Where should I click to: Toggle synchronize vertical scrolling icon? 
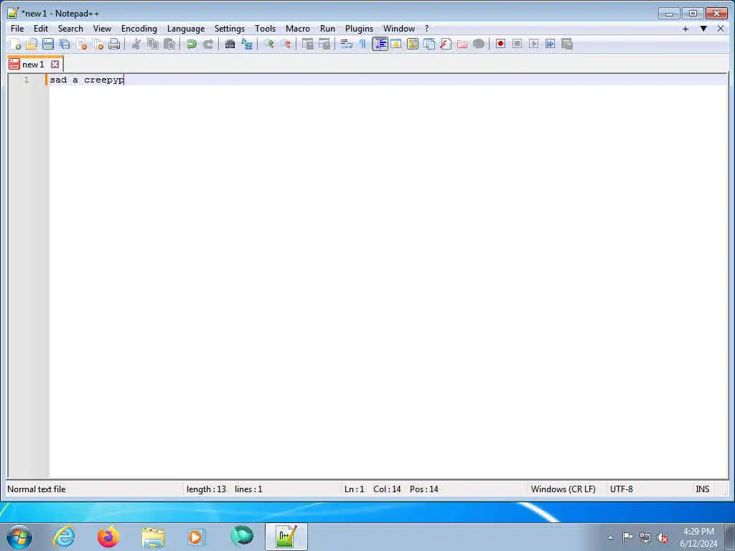307,44
